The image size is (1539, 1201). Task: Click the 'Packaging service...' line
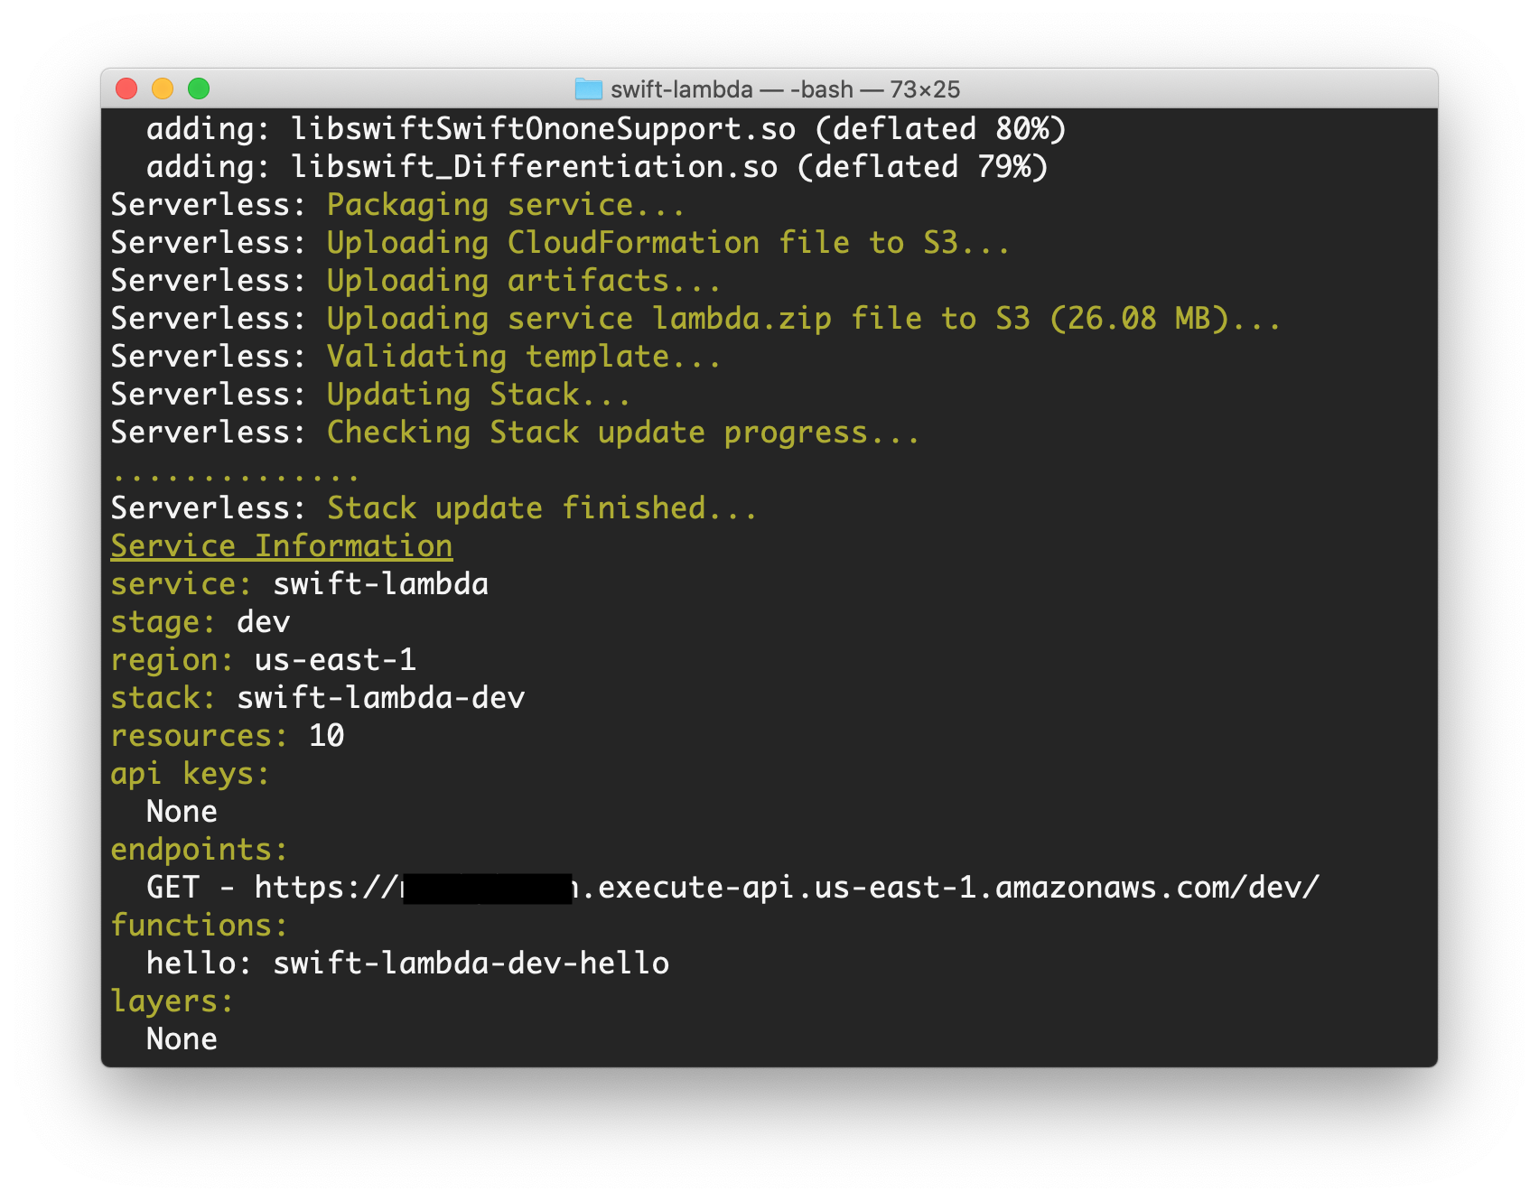pyautogui.click(x=506, y=205)
